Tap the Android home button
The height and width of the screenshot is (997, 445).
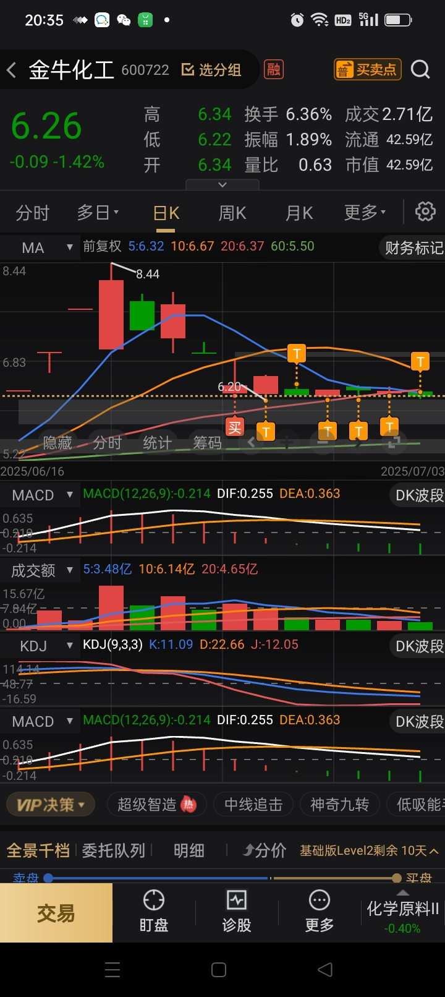(219, 970)
